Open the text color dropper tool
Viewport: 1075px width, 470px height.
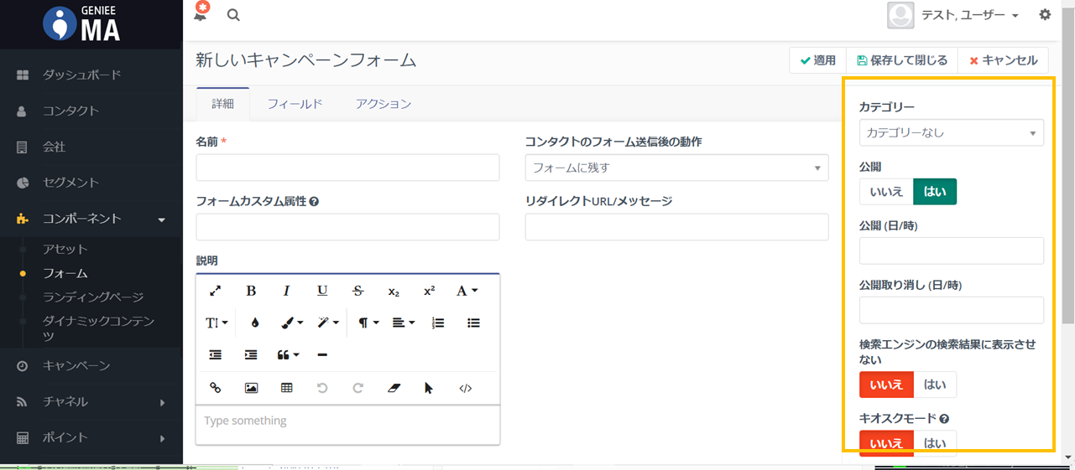pos(255,323)
